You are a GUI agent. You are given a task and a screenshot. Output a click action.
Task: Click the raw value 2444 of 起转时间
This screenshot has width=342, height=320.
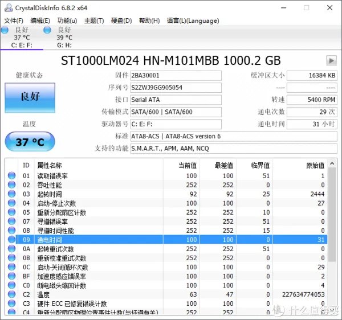pyautogui.click(x=317, y=194)
